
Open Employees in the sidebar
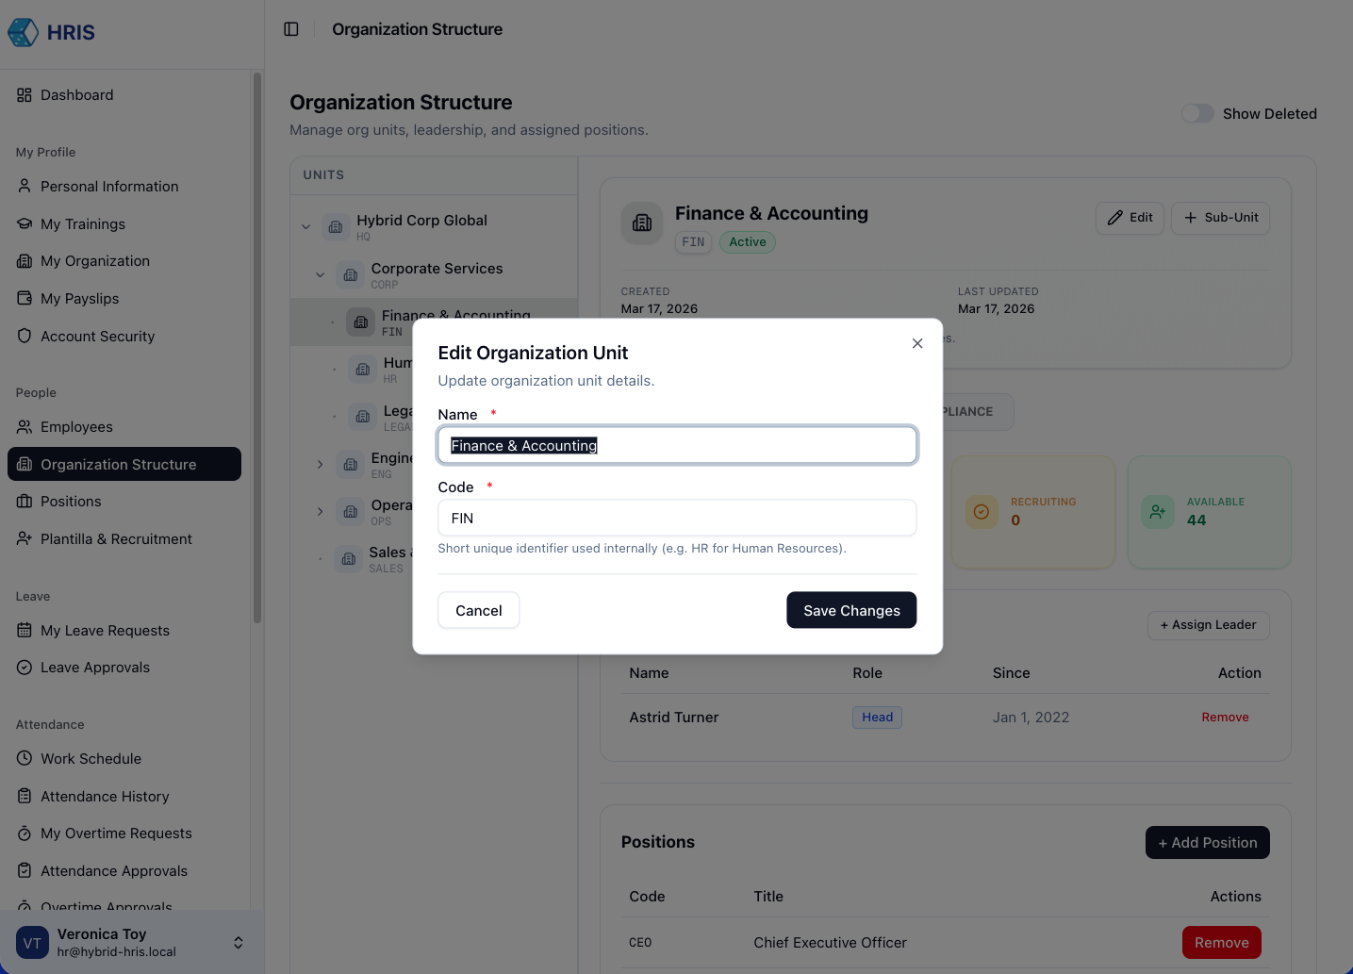pos(76,427)
